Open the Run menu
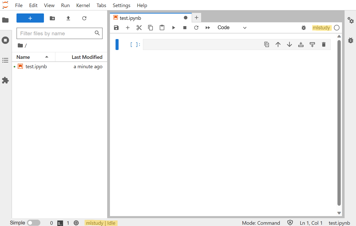Image resolution: width=356 pixels, height=226 pixels. 65,5
